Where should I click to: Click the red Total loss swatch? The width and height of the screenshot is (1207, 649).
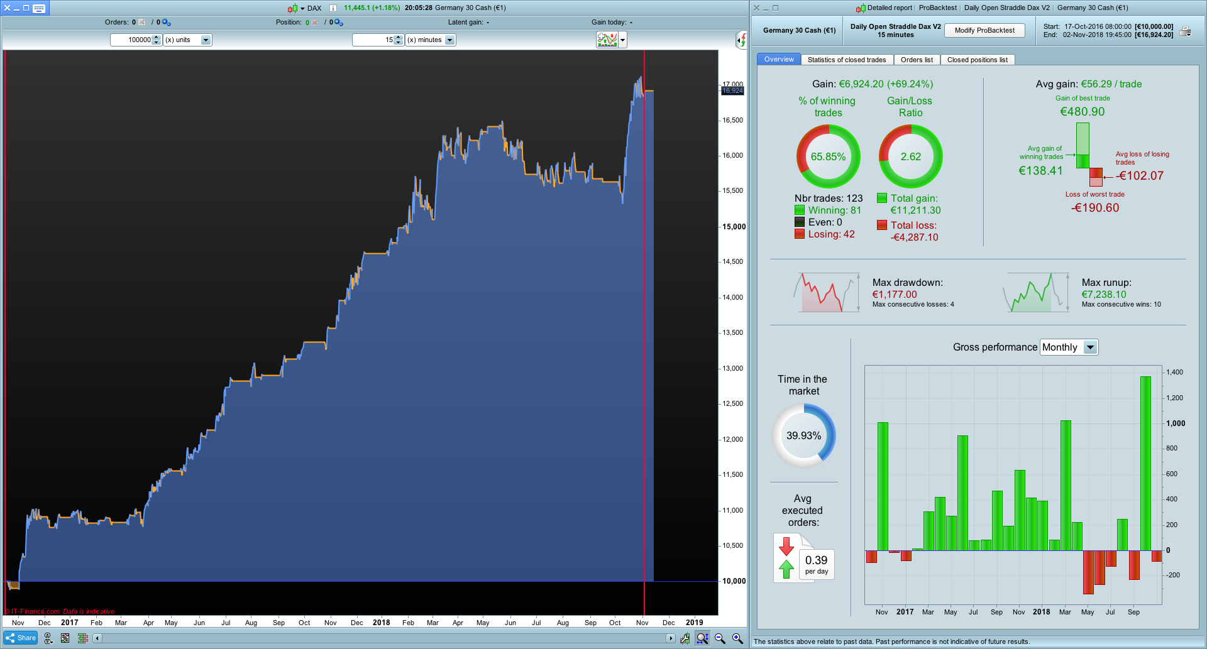pyautogui.click(x=882, y=225)
